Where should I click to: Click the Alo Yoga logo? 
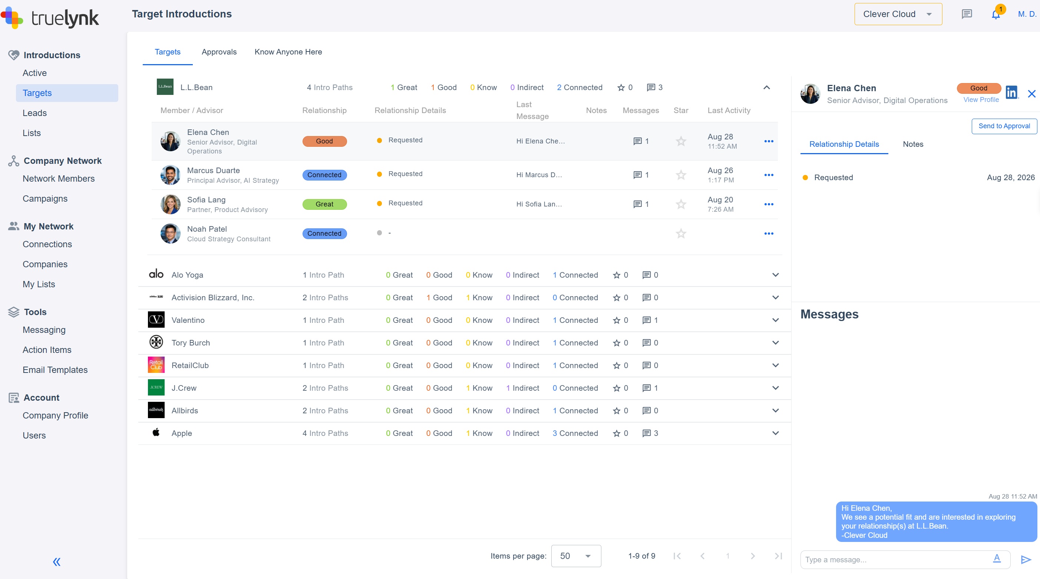(x=156, y=275)
